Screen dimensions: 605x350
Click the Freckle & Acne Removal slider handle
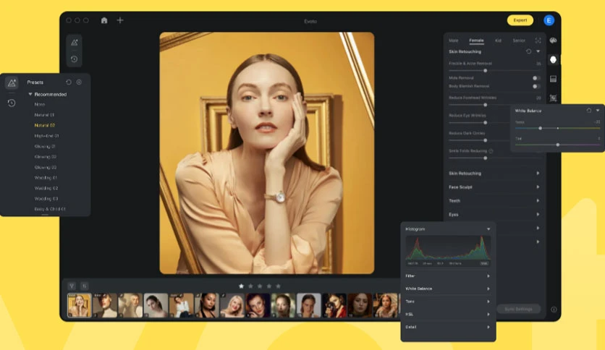486,71
